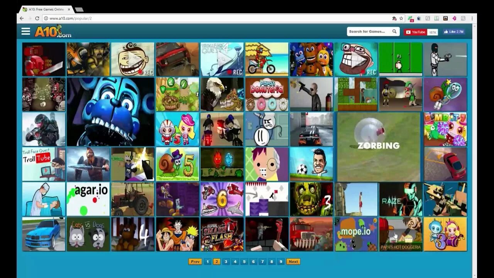Go back with browser back arrow

pos(22,18)
